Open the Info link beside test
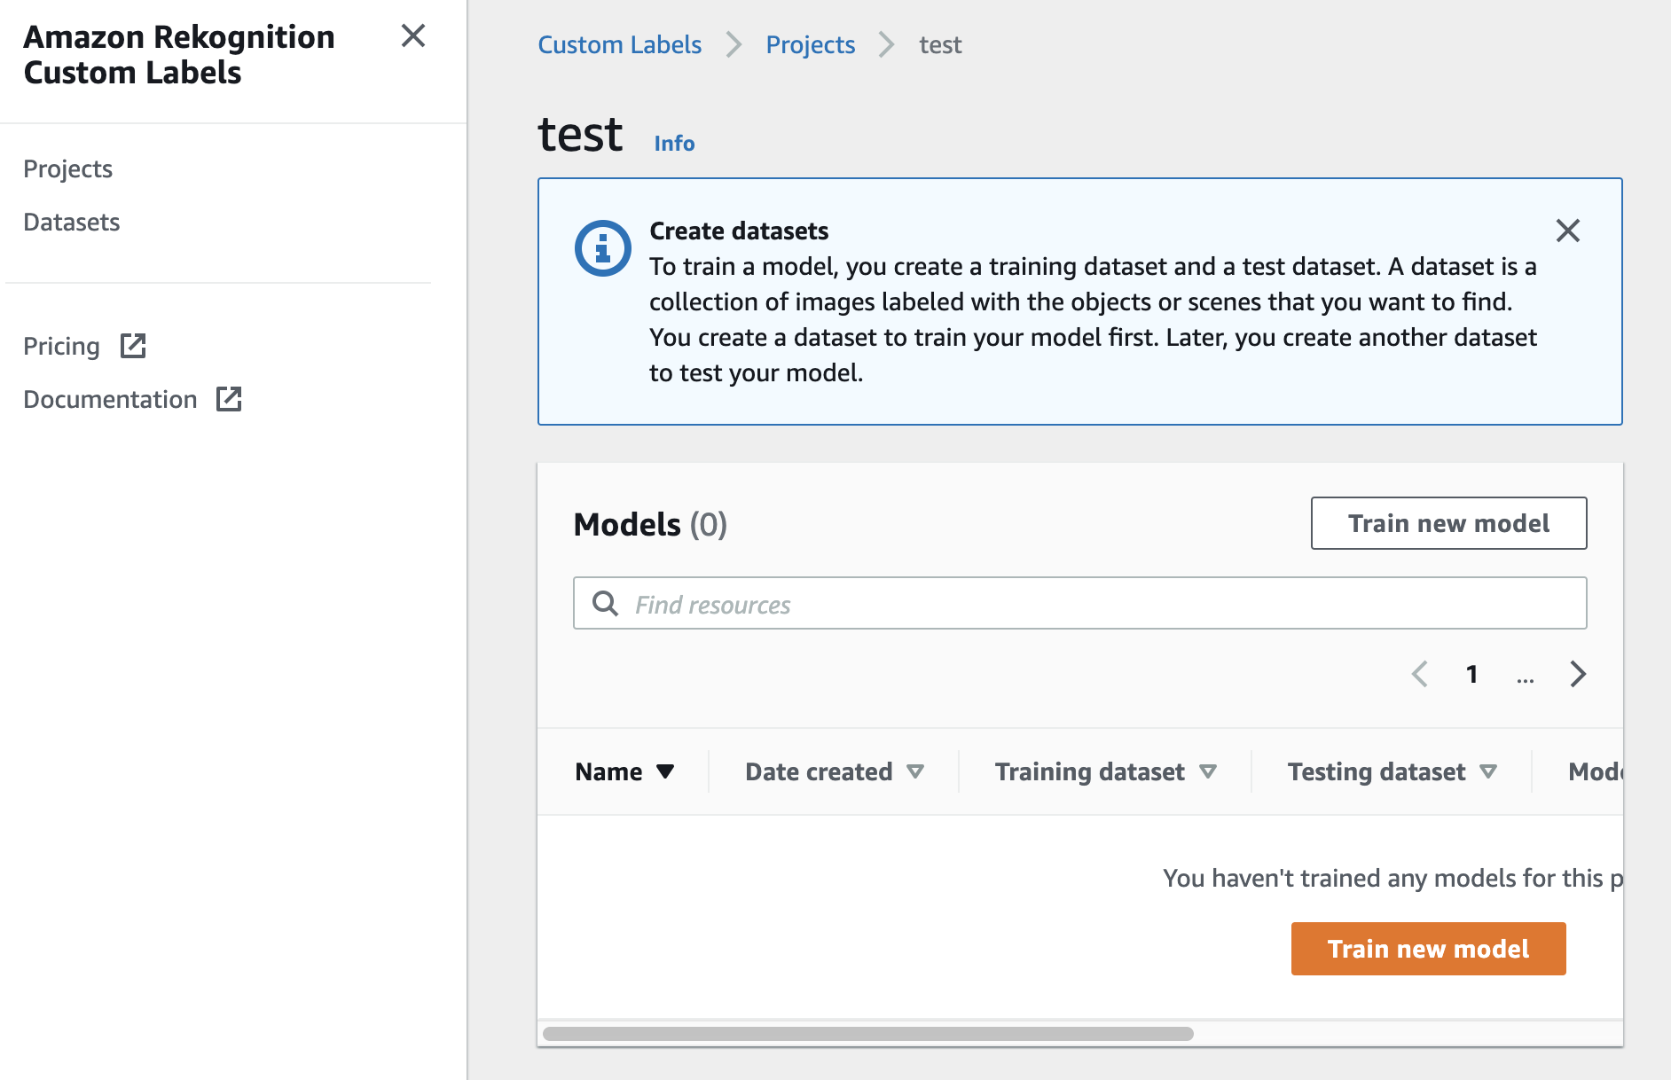 click(674, 144)
